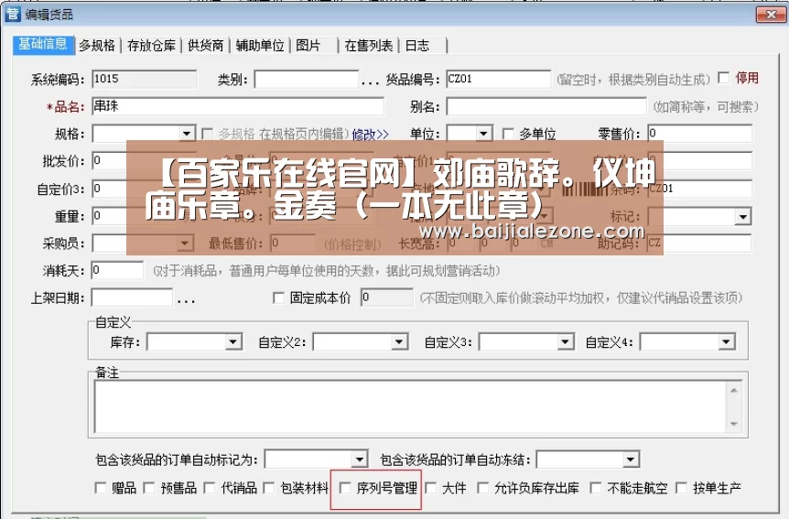The image size is (789, 519).
Task: Tick the 代销品 checkbox
Action: (210, 488)
